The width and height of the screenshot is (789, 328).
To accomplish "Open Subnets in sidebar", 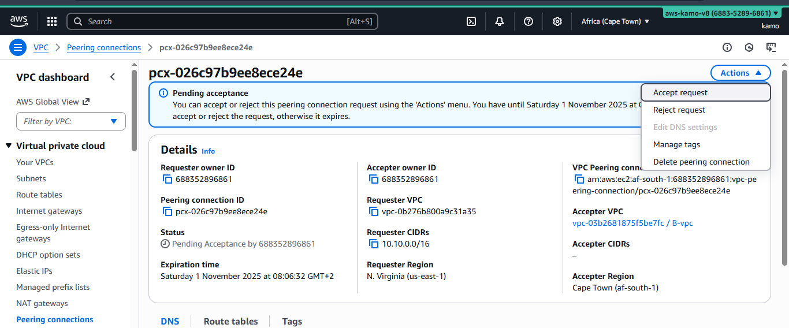I will pyautogui.click(x=31, y=178).
